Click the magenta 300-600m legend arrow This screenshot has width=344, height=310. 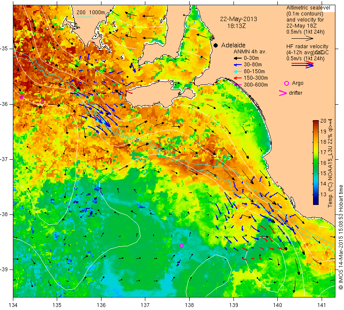click(x=238, y=84)
